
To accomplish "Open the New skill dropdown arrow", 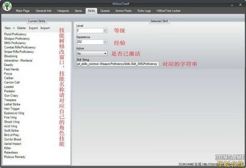I will pyautogui.click(x=14, y=28).
